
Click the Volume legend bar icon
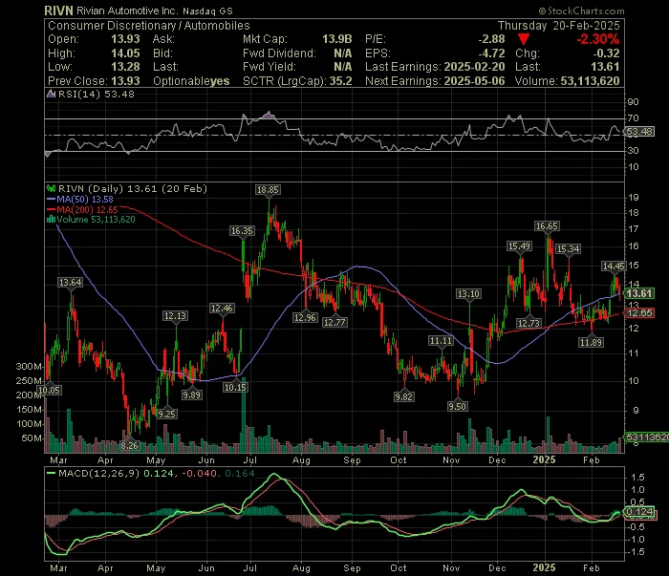(52, 220)
